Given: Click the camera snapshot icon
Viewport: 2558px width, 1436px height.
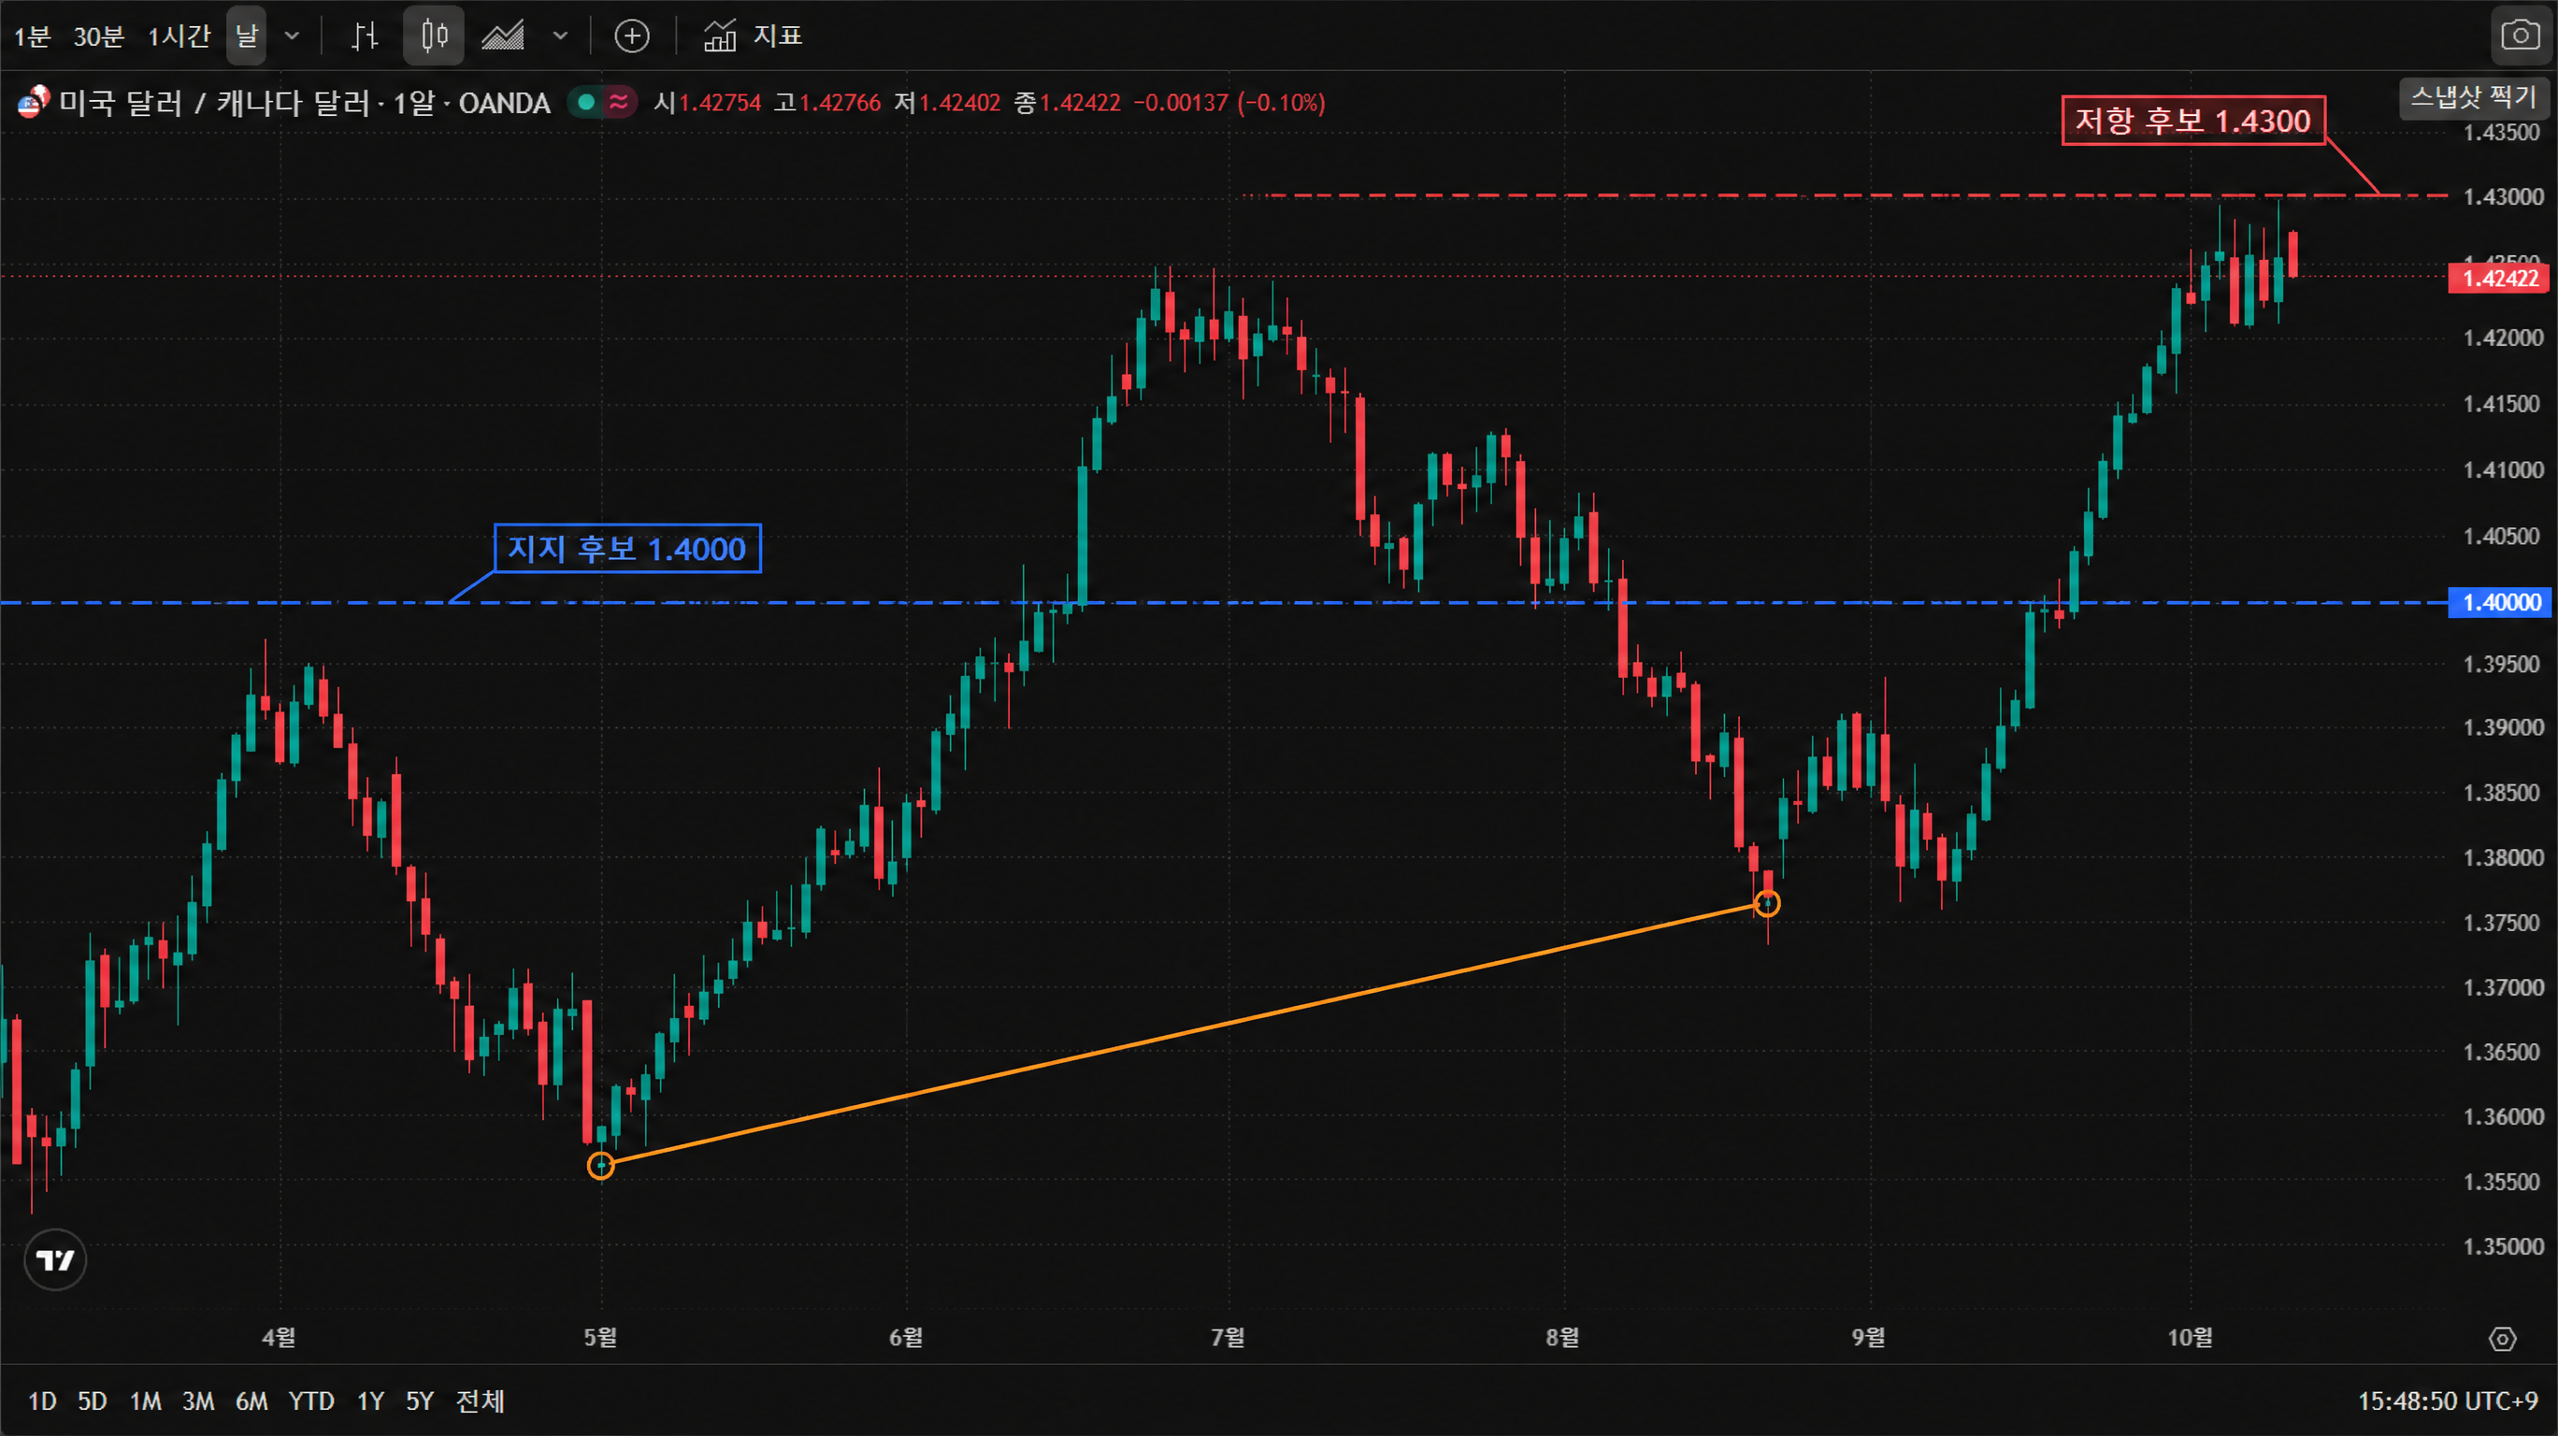Looking at the screenshot, I should (2521, 36).
